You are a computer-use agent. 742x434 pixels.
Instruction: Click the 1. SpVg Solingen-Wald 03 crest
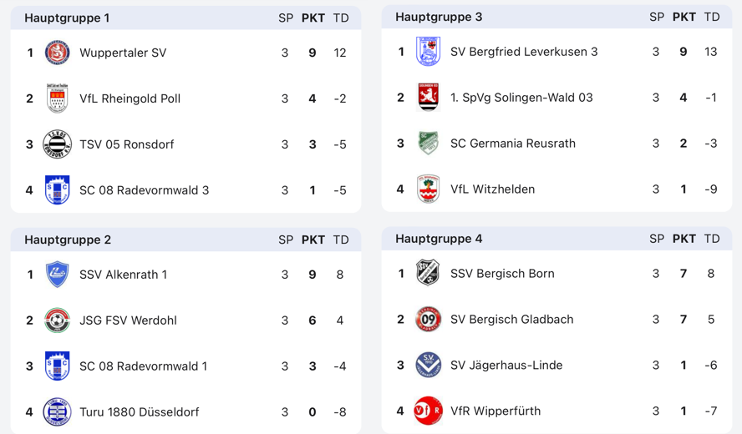click(428, 98)
